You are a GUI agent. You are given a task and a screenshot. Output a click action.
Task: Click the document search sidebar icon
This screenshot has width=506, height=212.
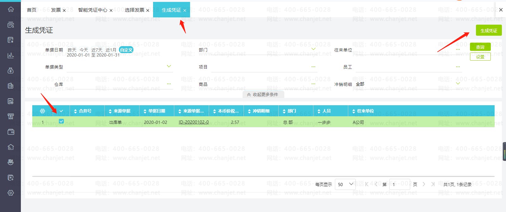pos(11,25)
